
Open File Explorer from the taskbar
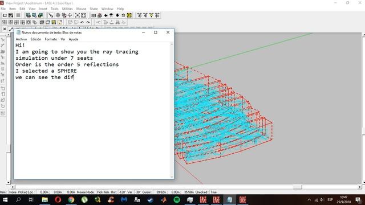[x=44, y=200]
